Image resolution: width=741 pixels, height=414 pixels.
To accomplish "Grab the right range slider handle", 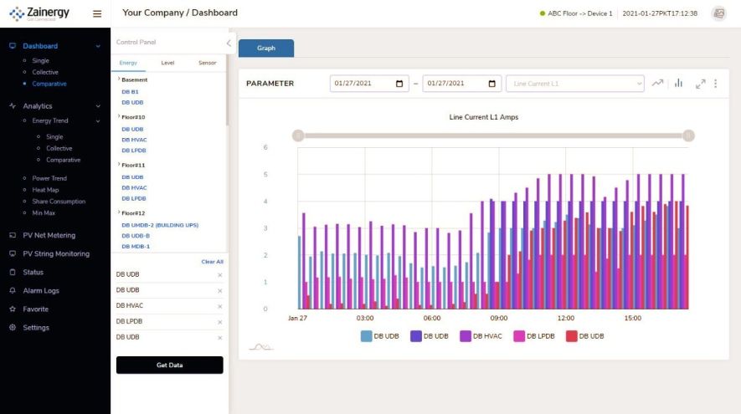I will 688,135.
